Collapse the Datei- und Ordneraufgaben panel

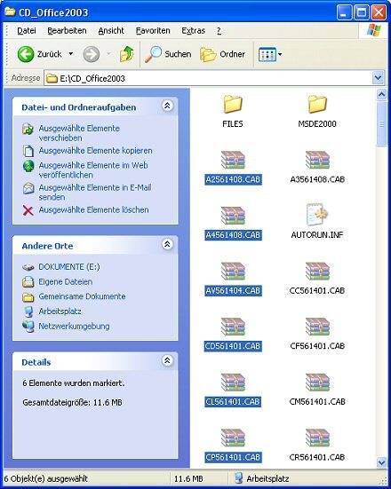tap(167, 106)
